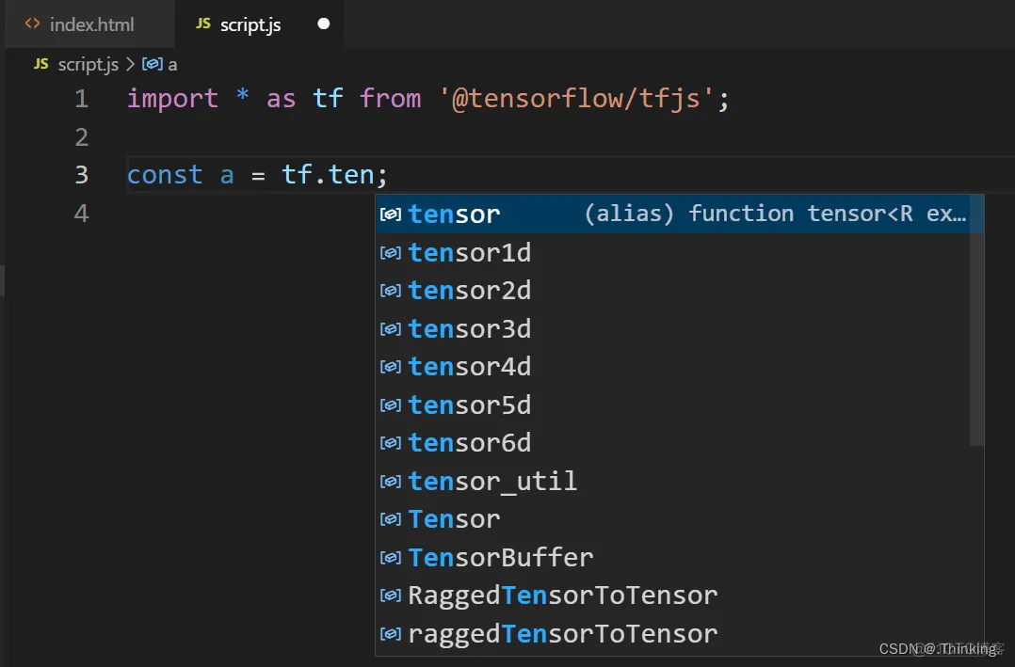
Task: Switch to the index.html tab
Action: click(x=89, y=24)
